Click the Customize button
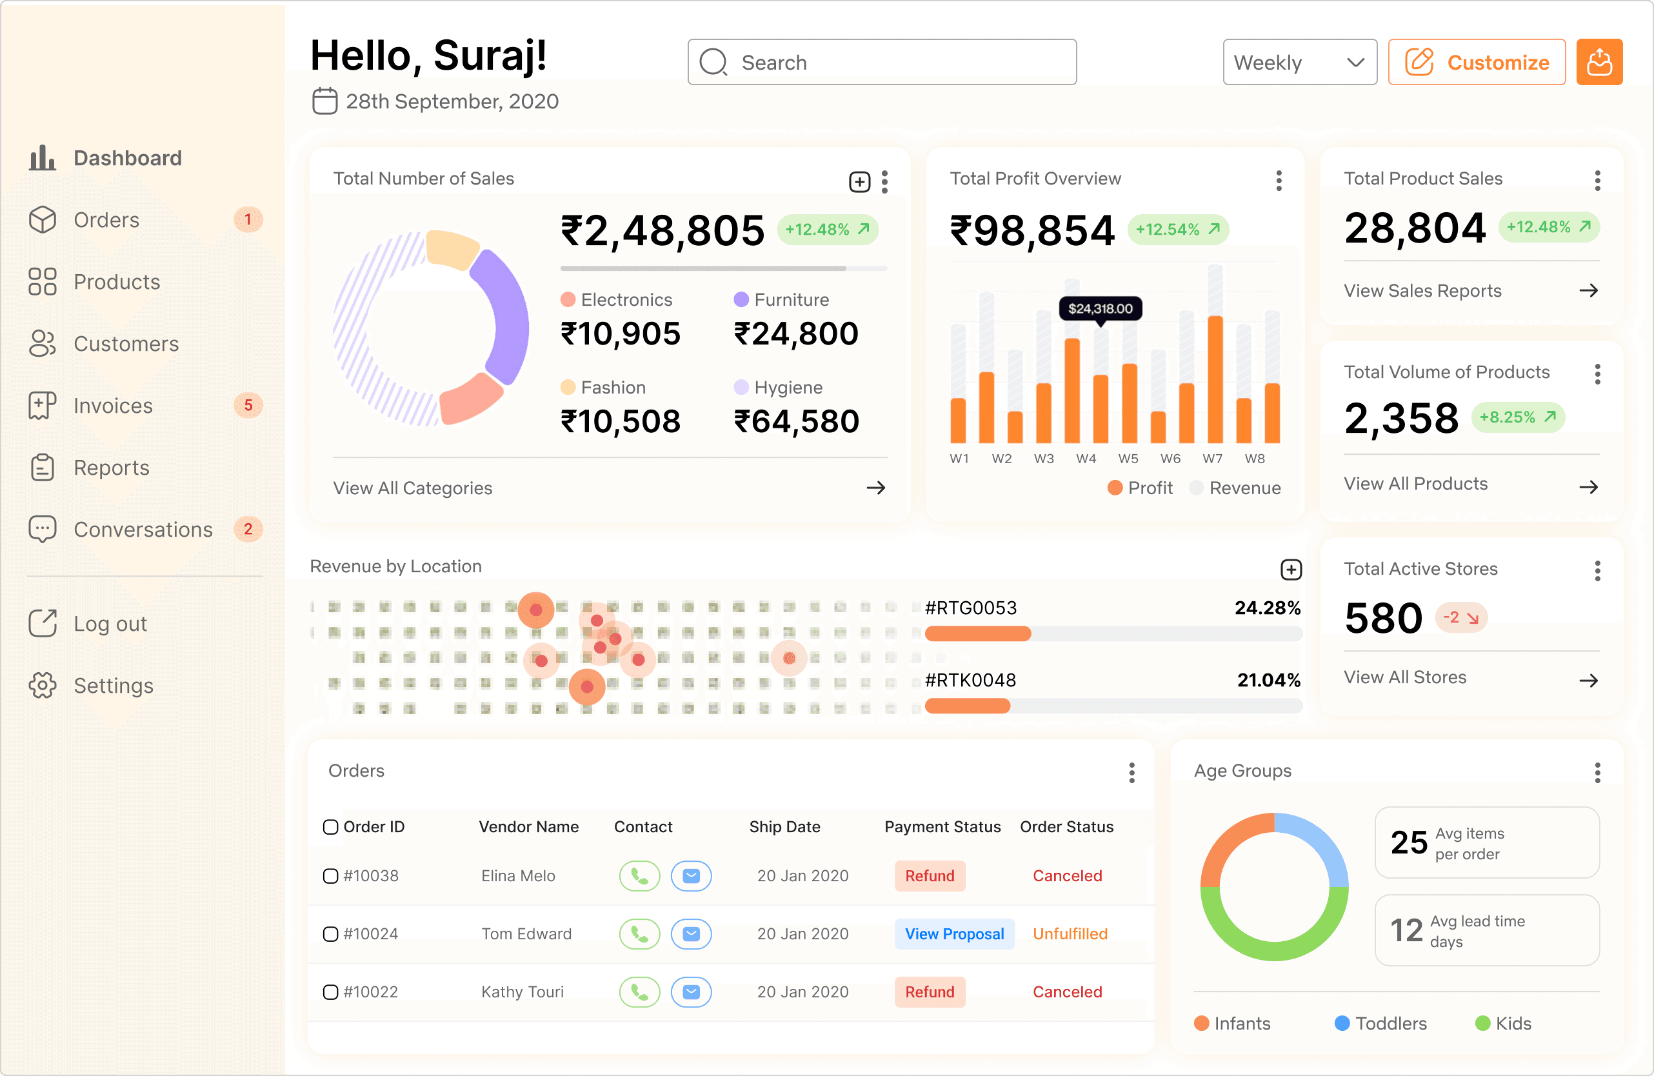The image size is (1654, 1076). tap(1476, 63)
